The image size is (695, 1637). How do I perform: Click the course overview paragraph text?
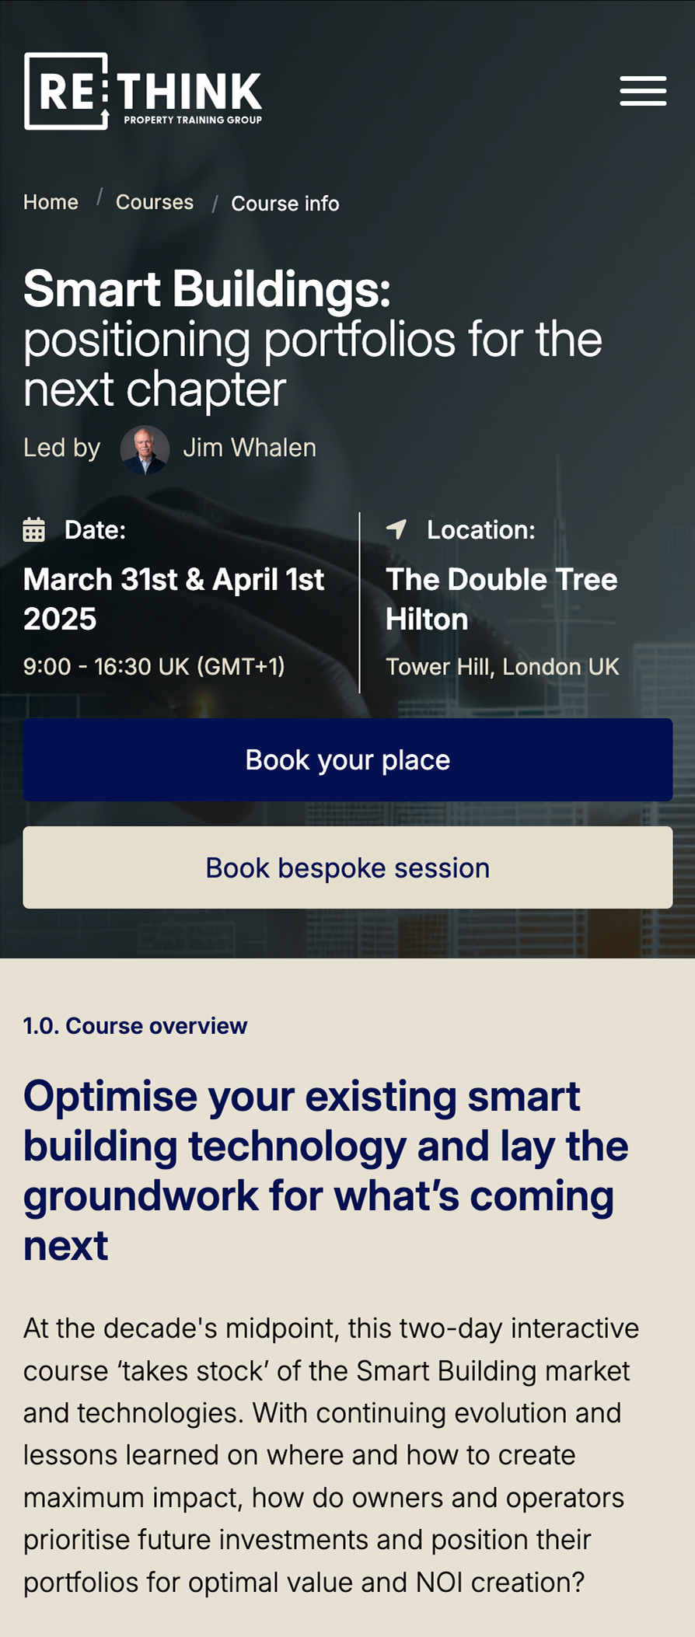tap(330, 1455)
